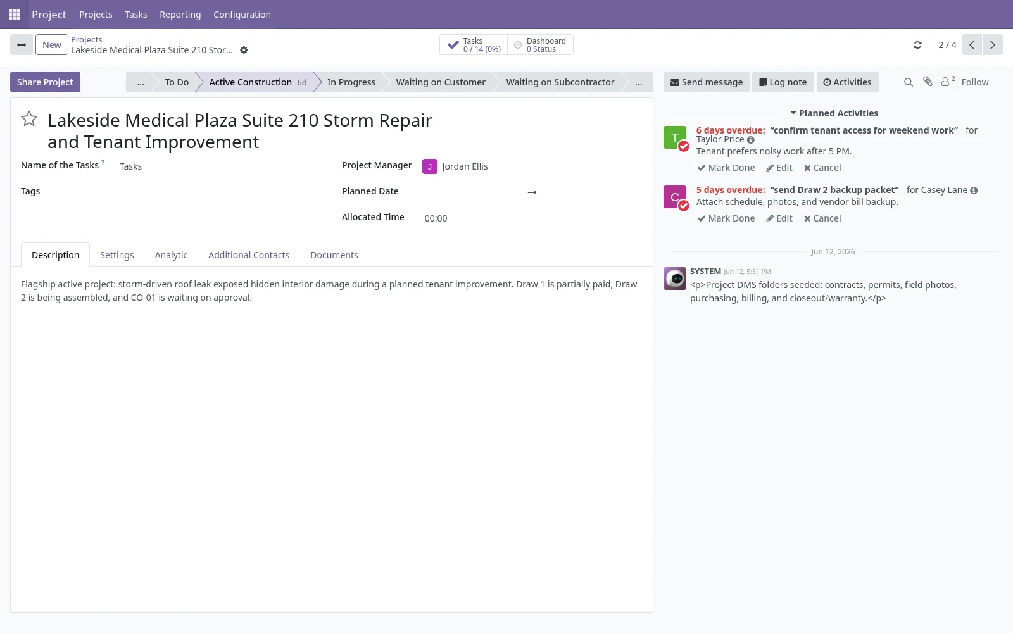This screenshot has width=1013, height=633.
Task: Select the Active Construction stage
Action: pos(258,82)
